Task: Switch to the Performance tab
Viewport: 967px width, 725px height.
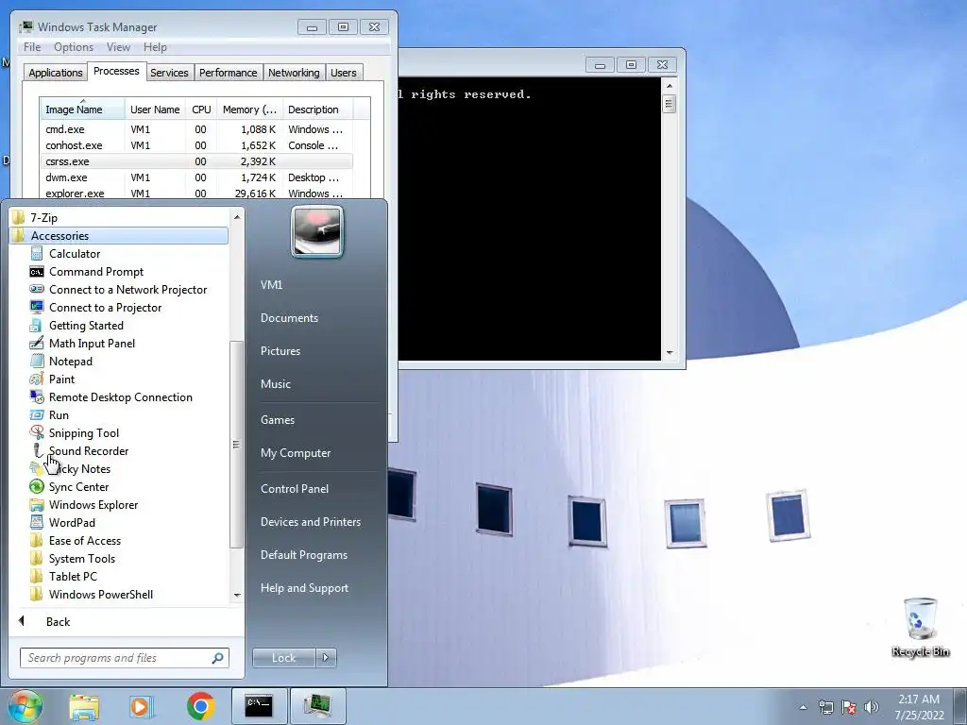Action: click(229, 73)
